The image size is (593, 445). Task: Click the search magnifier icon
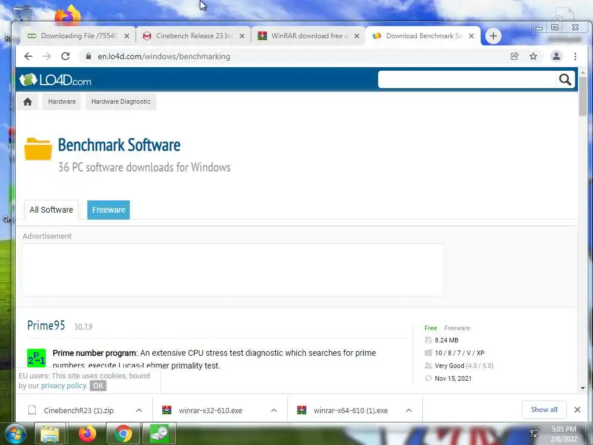click(x=565, y=79)
